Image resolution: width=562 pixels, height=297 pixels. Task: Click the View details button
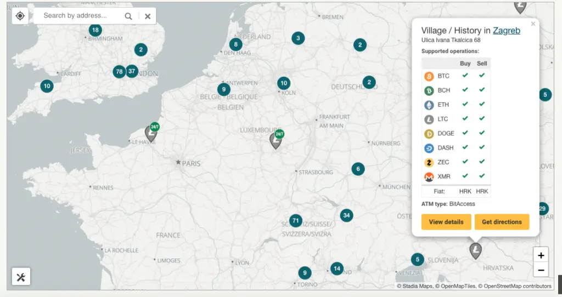(x=446, y=222)
